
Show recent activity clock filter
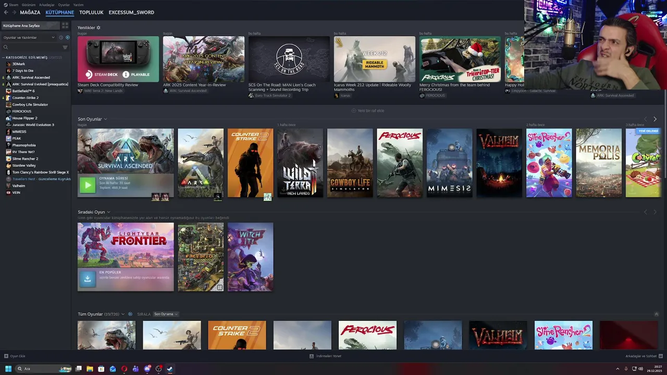(x=61, y=37)
